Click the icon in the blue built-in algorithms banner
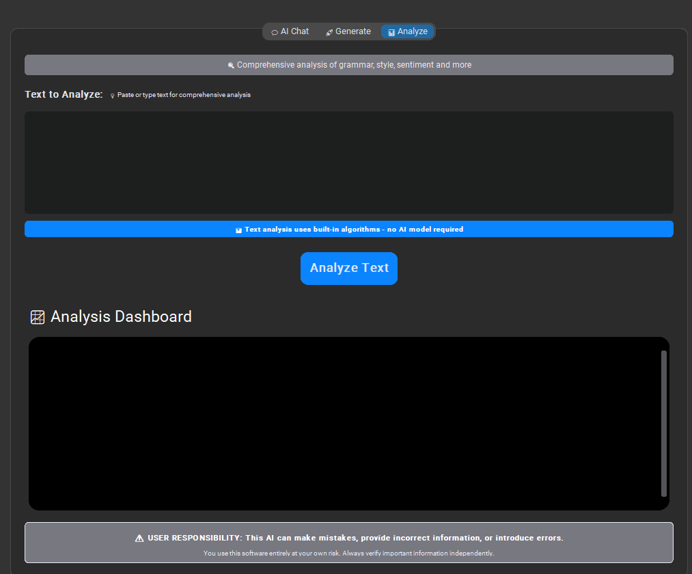Image resolution: width=692 pixels, height=574 pixels. 238,230
